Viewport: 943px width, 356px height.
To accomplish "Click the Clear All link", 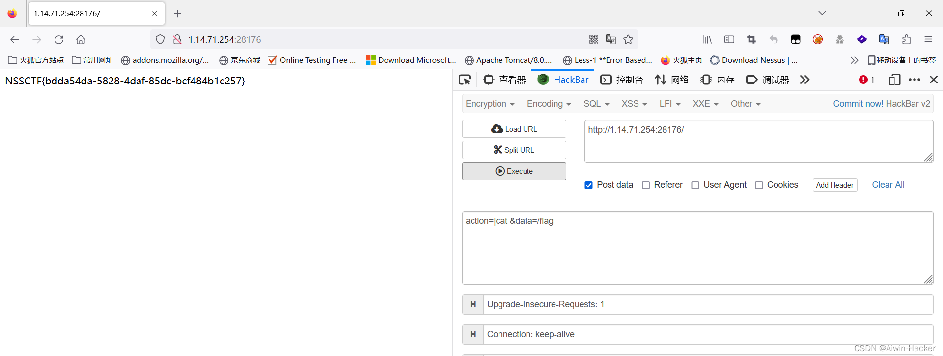I will pyautogui.click(x=888, y=185).
